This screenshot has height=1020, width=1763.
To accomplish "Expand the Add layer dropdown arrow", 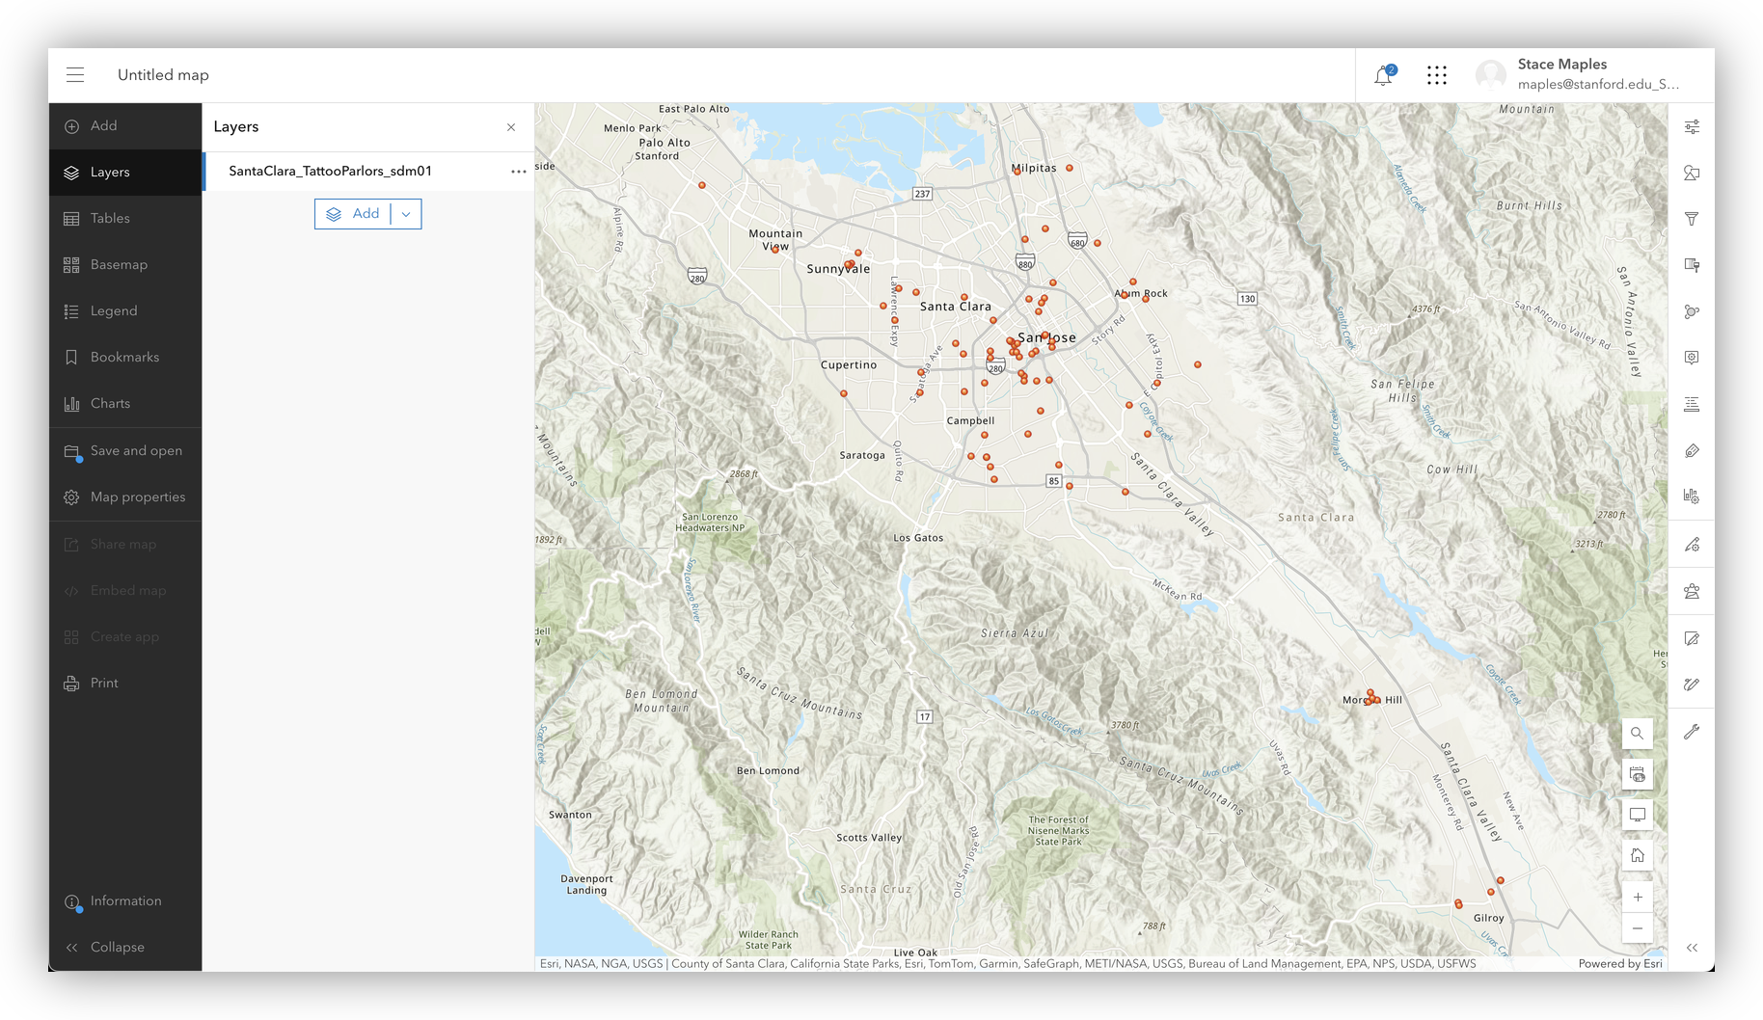I will pos(406,214).
